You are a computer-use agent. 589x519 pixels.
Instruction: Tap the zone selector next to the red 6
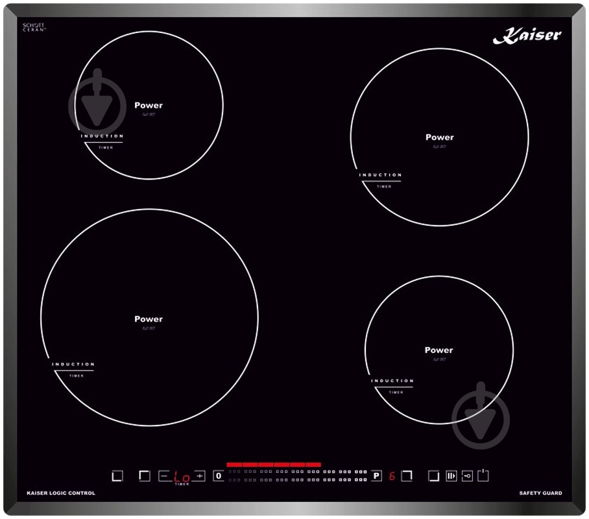[x=406, y=476]
